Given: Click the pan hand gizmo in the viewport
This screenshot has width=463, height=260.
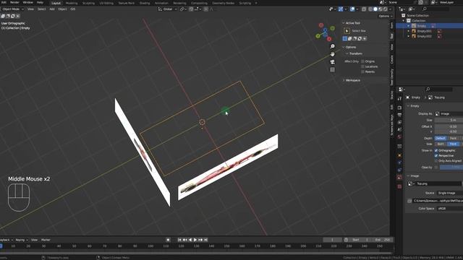Looking at the screenshot, I should click(333, 54).
